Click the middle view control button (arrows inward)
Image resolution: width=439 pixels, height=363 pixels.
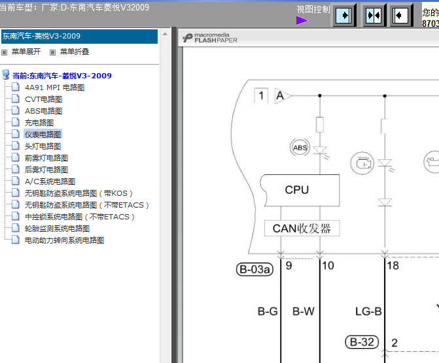point(374,15)
